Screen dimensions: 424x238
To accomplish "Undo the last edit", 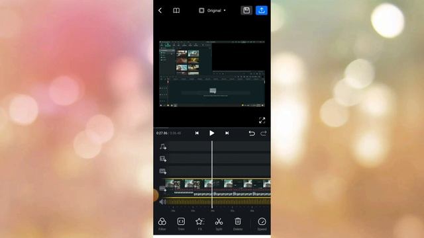I will click(x=252, y=133).
